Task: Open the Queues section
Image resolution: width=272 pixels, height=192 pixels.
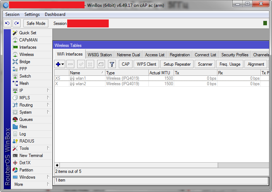Action: pyautogui.click(x=32, y=119)
